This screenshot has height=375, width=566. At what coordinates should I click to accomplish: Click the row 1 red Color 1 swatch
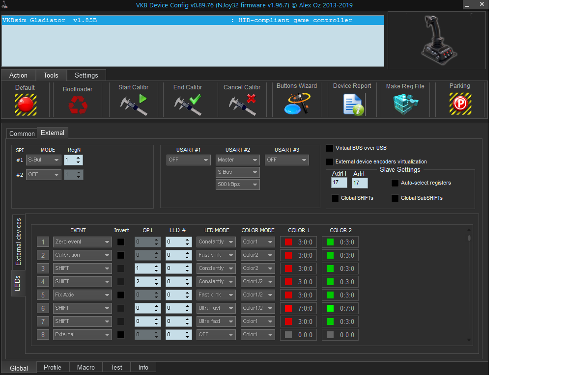(x=288, y=242)
